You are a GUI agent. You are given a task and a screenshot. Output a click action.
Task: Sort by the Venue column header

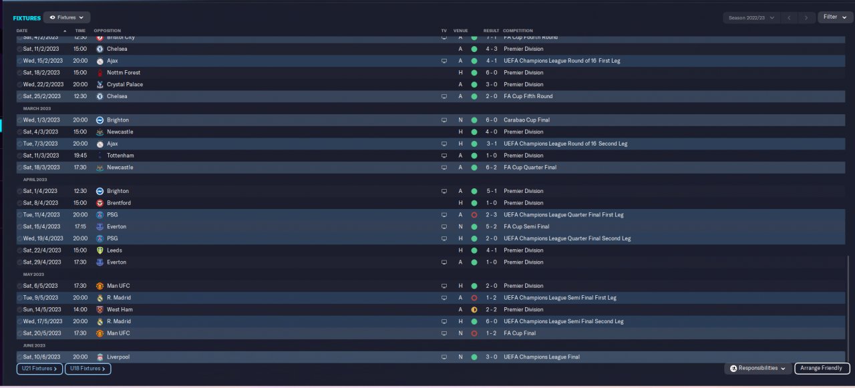460,31
